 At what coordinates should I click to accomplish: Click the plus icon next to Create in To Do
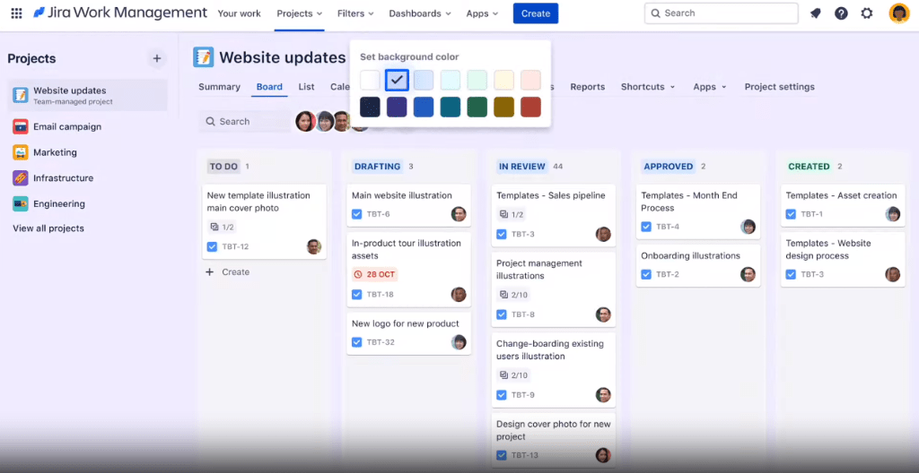[x=210, y=272]
